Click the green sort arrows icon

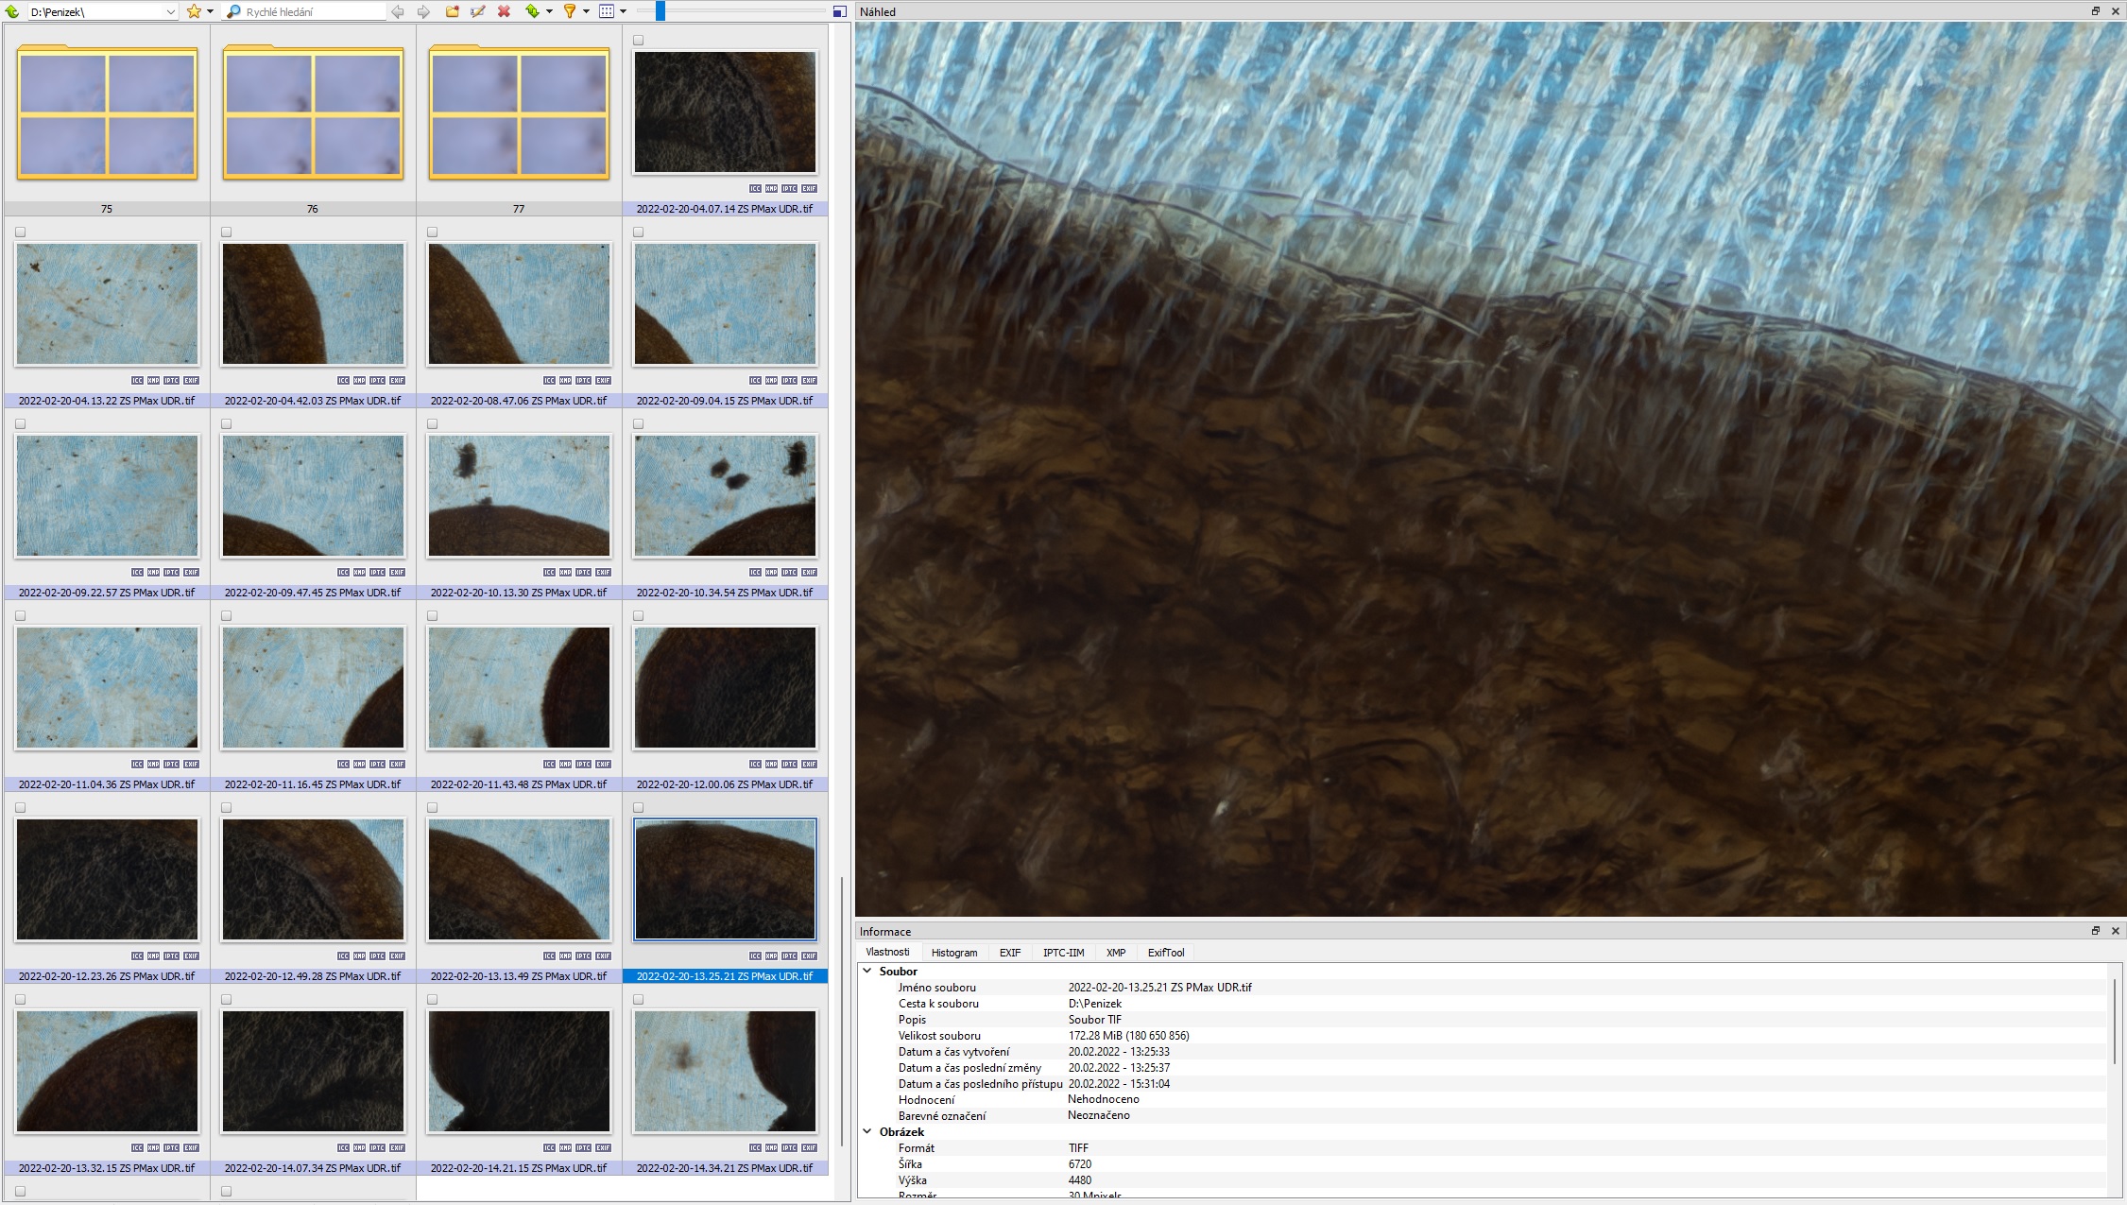[533, 11]
